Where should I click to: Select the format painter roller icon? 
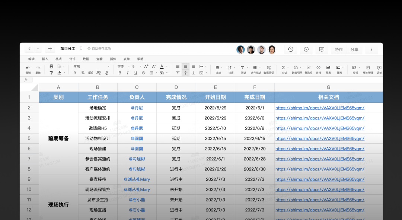pyautogui.click(x=51, y=73)
